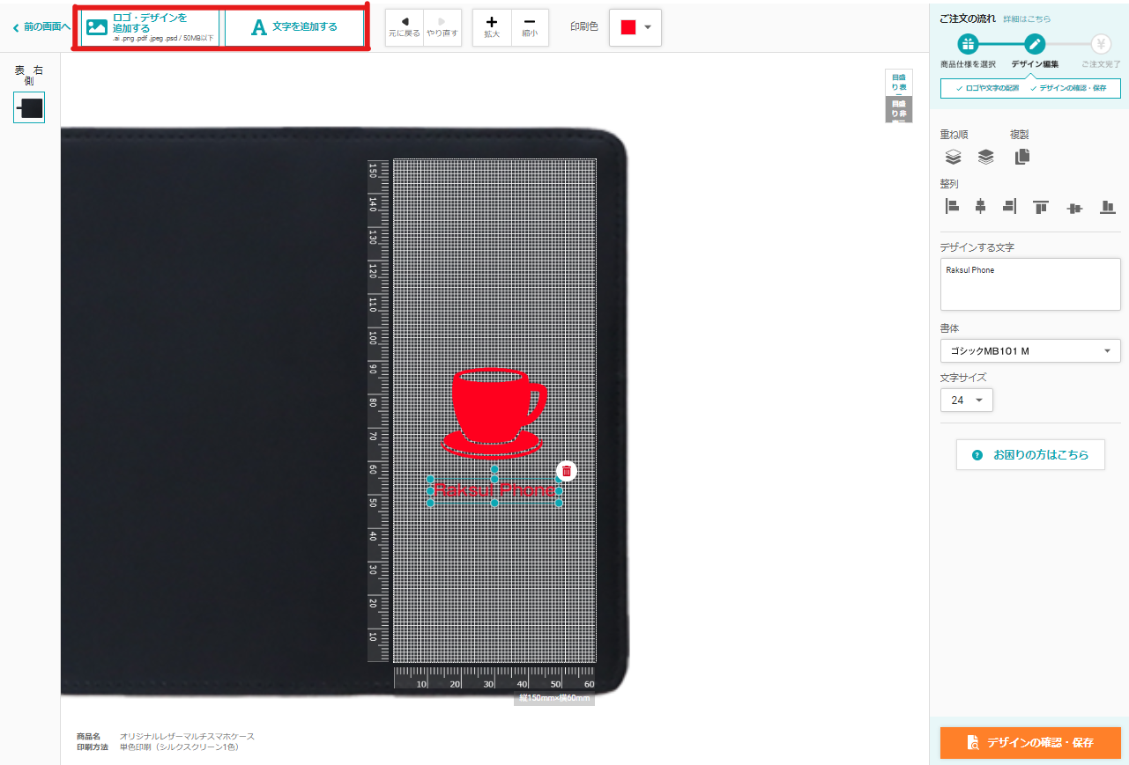
Task: Redo with やり直す button
Action: click(442, 27)
